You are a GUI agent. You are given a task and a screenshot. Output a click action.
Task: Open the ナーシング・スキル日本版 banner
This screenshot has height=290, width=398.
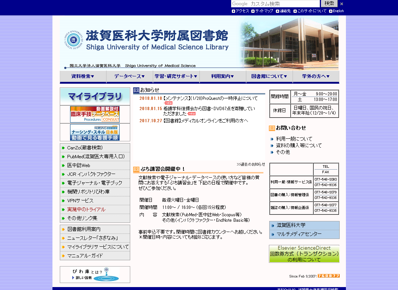[95, 132]
